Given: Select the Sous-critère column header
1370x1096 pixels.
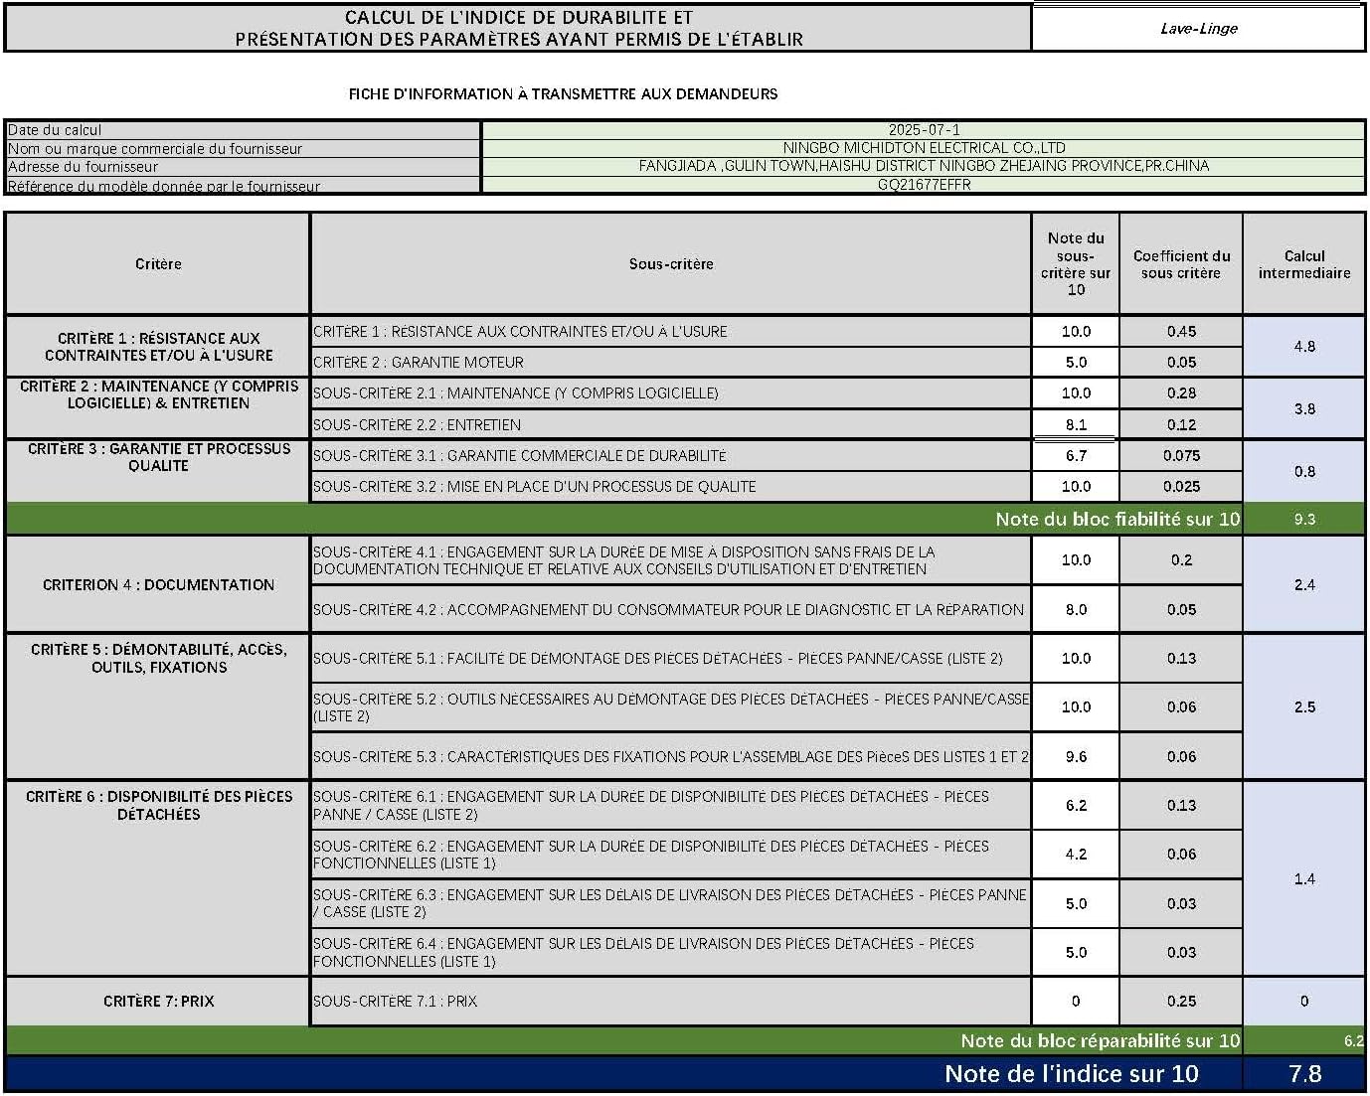Looking at the screenshot, I should coord(671,264).
